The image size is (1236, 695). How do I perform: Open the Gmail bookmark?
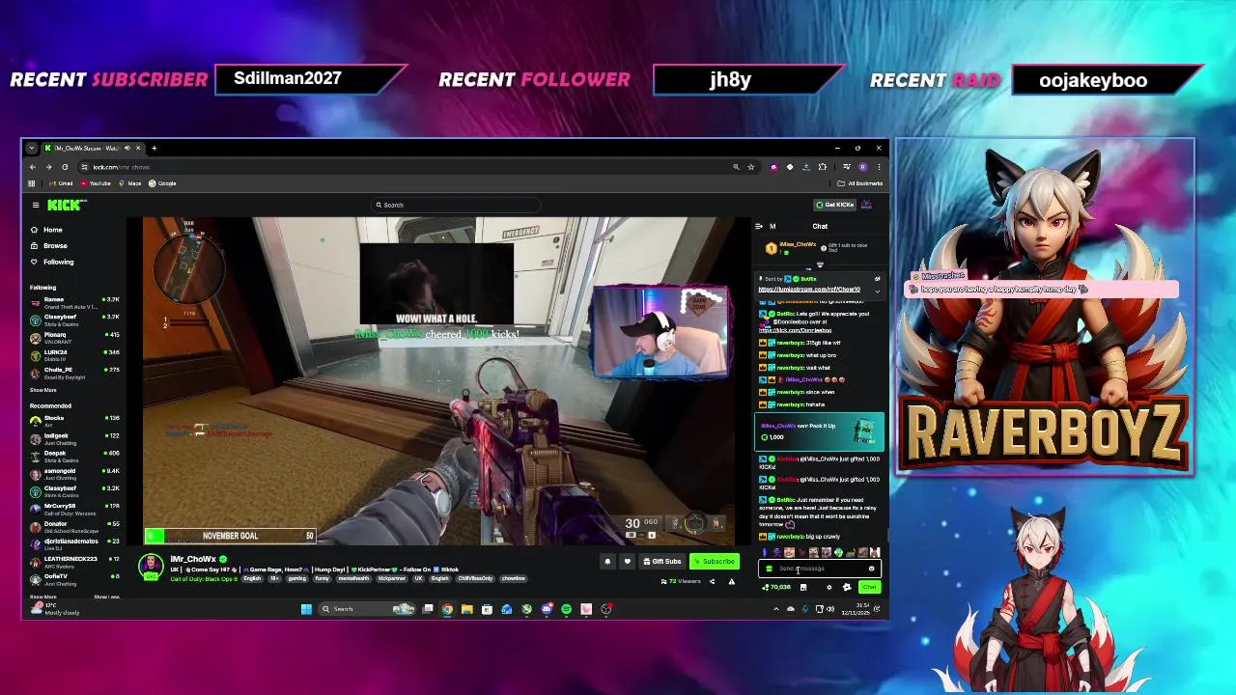coord(61,183)
